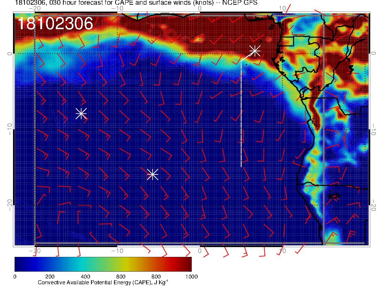Select the colorbar tick label 600
380x294 pixels.
[121, 277]
